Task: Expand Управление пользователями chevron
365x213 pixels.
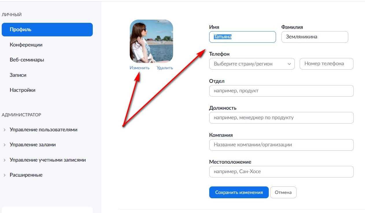Action: pos(4,130)
